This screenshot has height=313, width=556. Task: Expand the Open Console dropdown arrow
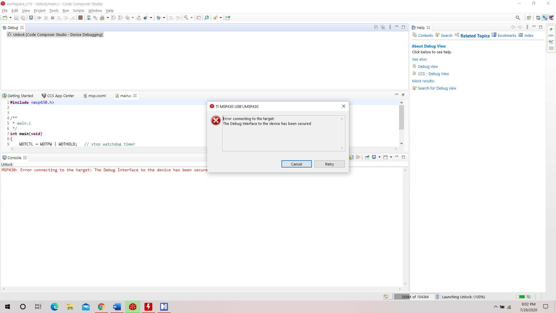pyautogui.click(x=391, y=157)
